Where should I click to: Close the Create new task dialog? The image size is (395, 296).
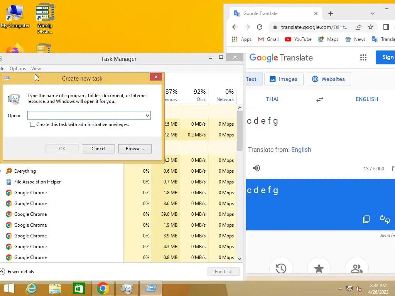156,77
